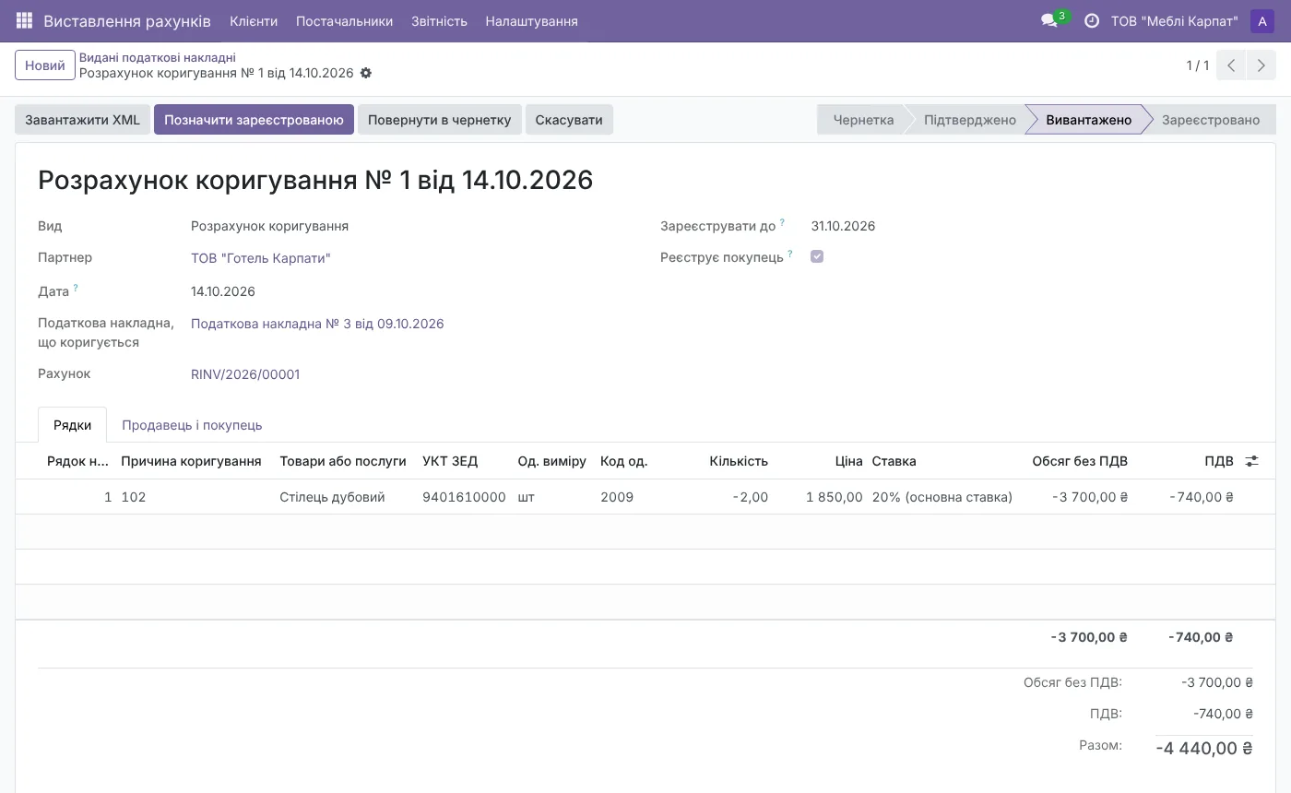Select the Підтверджено status stage
The height and width of the screenshot is (793, 1291).
[969, 120]
